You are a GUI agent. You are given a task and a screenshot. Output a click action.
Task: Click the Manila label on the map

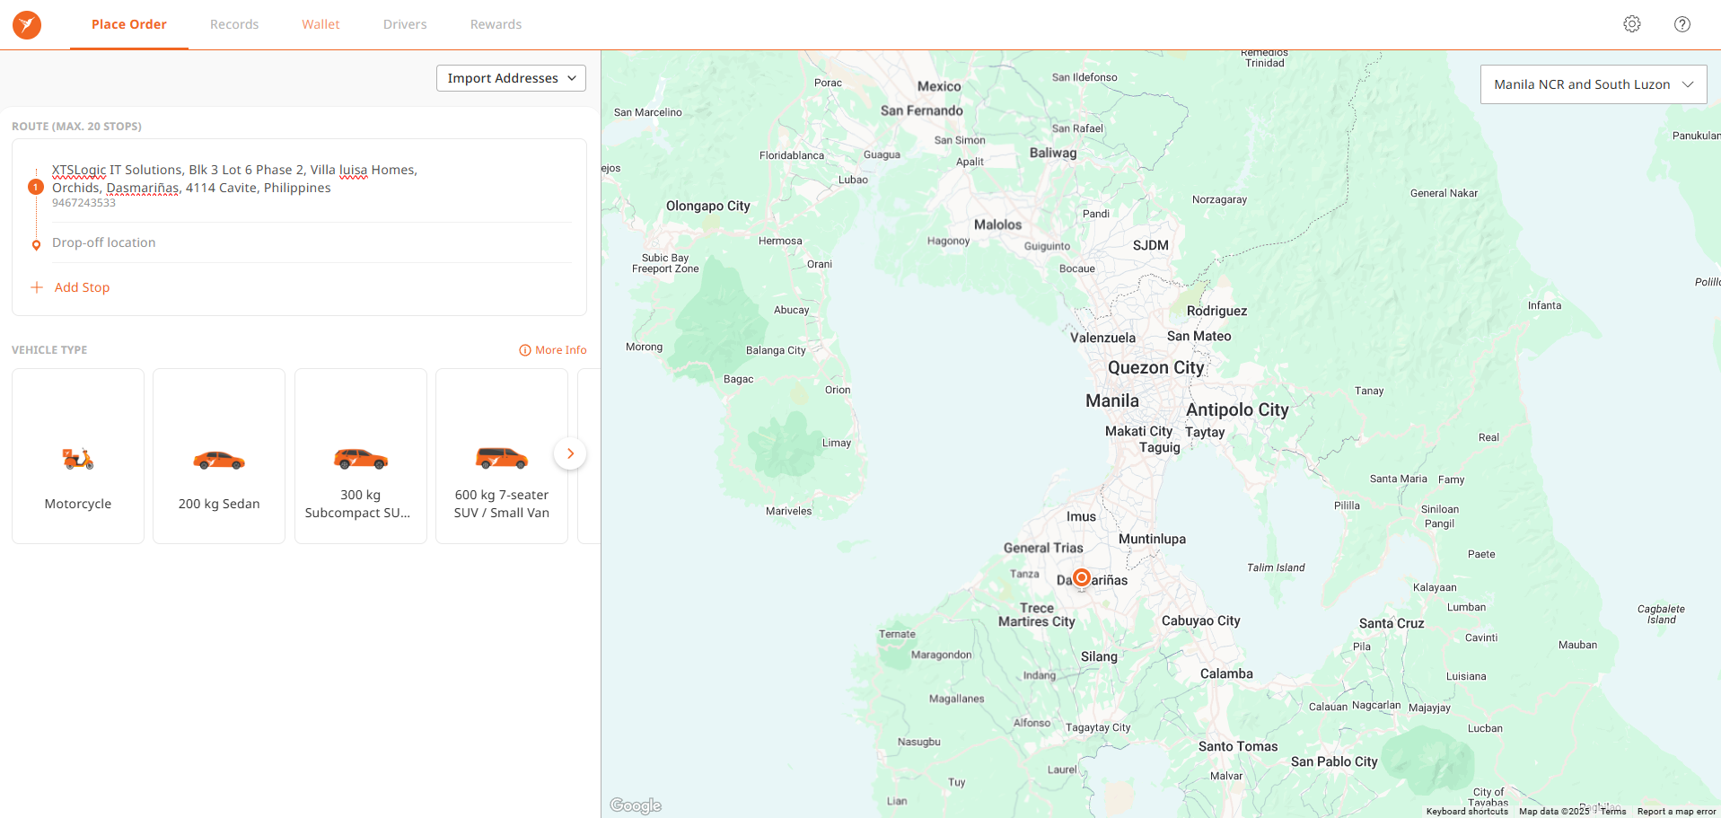[1112, 400]
